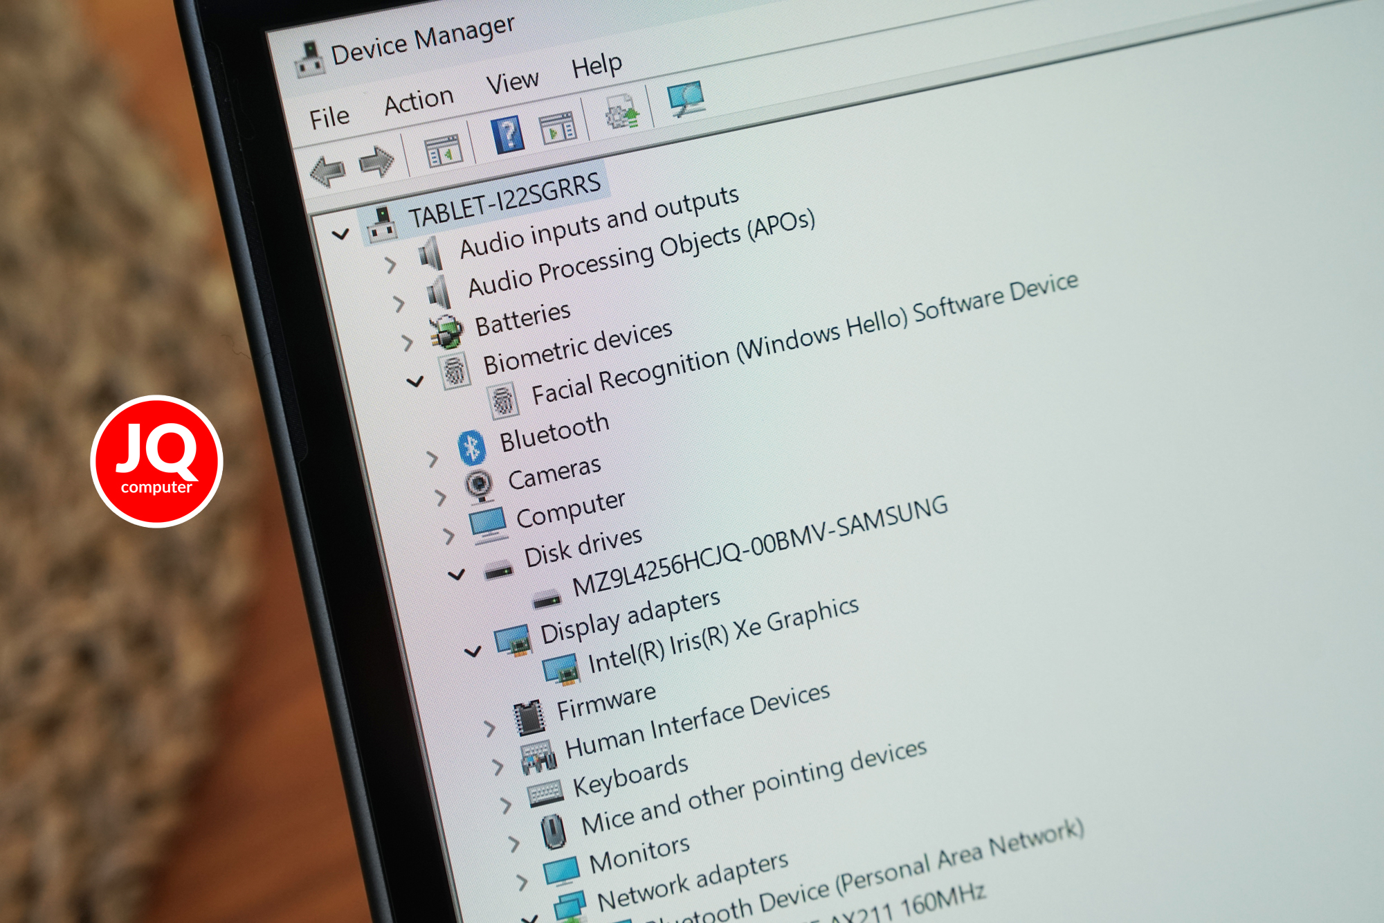Expand Audio Processing Objects (APOs)
1384x923 pixels.
(x=399, y=303)
